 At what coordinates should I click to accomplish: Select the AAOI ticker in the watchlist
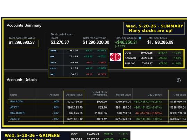(x=53, y=63)
